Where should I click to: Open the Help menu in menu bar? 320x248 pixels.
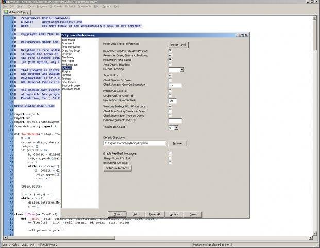[x=117, y=6]
